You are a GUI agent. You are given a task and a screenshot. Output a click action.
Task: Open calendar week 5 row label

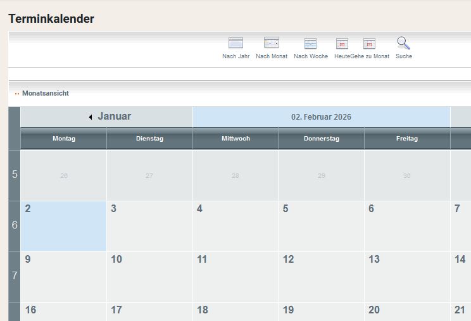coord(15,175)
